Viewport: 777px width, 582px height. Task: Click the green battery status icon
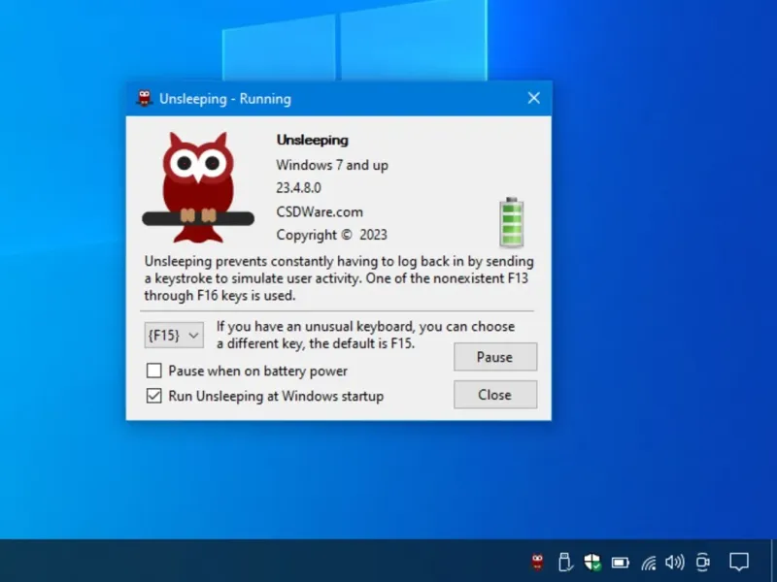tap(512, 222)
